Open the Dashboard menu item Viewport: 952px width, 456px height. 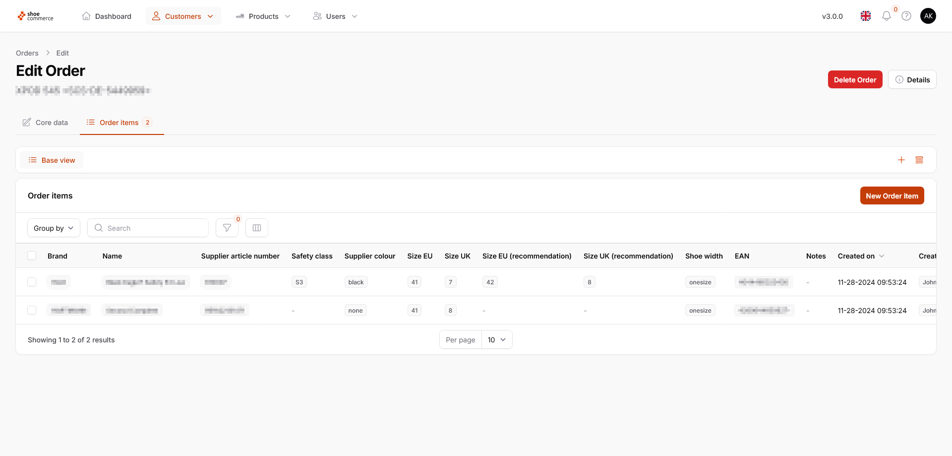pos(107,16)
